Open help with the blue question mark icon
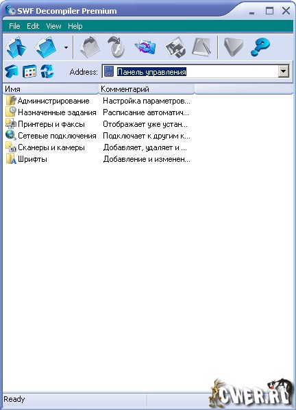The image size is (296, 410). pyautogui.click(x=260, y=47)
